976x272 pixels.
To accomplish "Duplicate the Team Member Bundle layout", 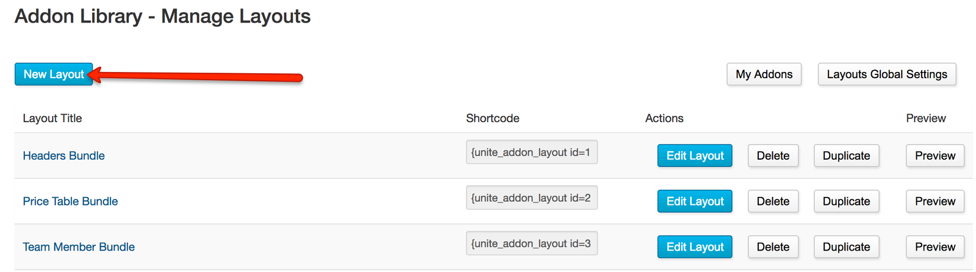I will [846, 247].
